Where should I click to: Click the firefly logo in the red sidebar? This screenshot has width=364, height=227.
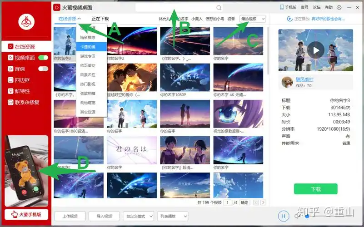(x=26, y=22)
